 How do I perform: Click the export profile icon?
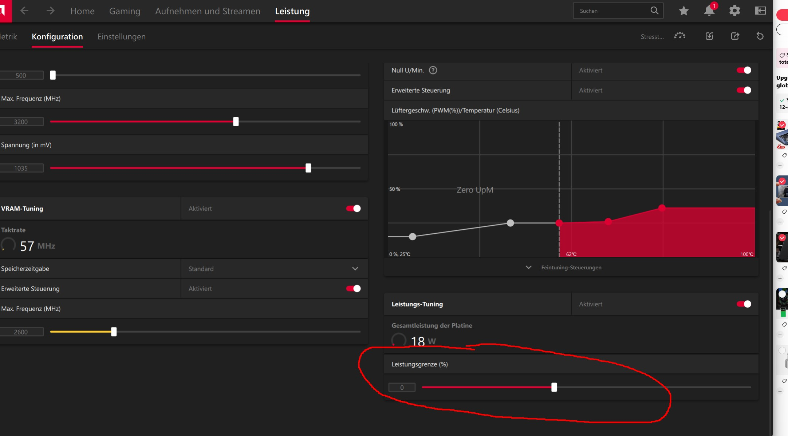tap(735, 36)
